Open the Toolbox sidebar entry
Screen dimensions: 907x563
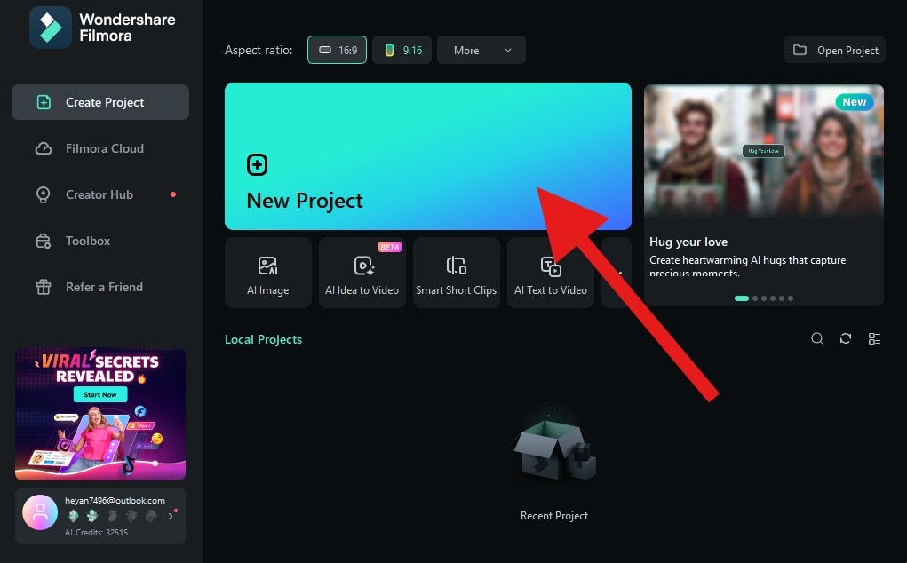pos(100,241)
